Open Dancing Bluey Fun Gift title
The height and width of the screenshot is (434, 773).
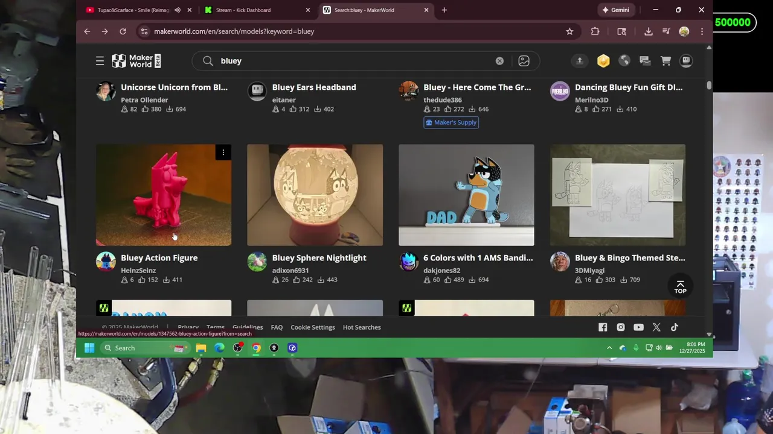tap(629, 87)
